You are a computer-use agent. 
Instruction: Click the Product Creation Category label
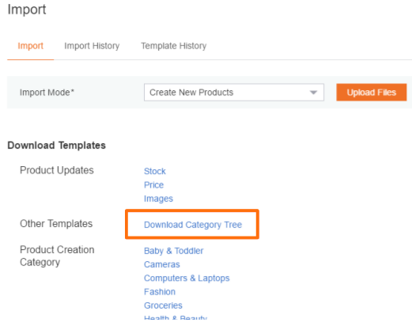click(x=57, y=256)
